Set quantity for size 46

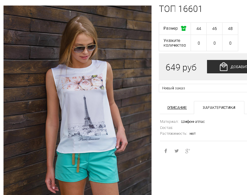click(214, 43)
